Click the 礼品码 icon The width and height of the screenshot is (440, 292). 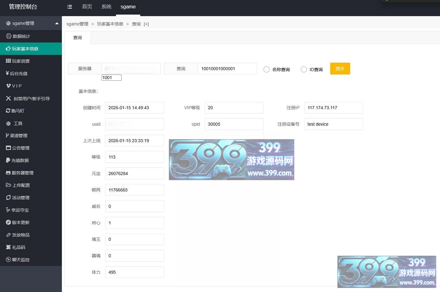[8, 247]
